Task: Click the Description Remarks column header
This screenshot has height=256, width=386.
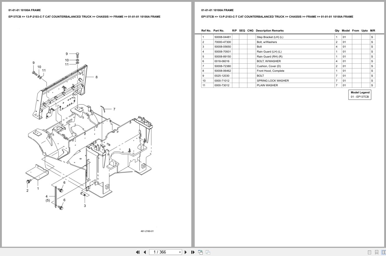Action: [x=270, y=31]
